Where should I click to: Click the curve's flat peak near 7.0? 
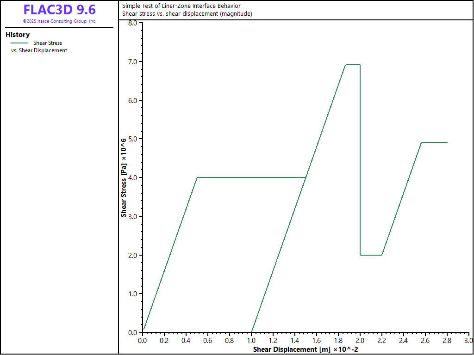353,65
